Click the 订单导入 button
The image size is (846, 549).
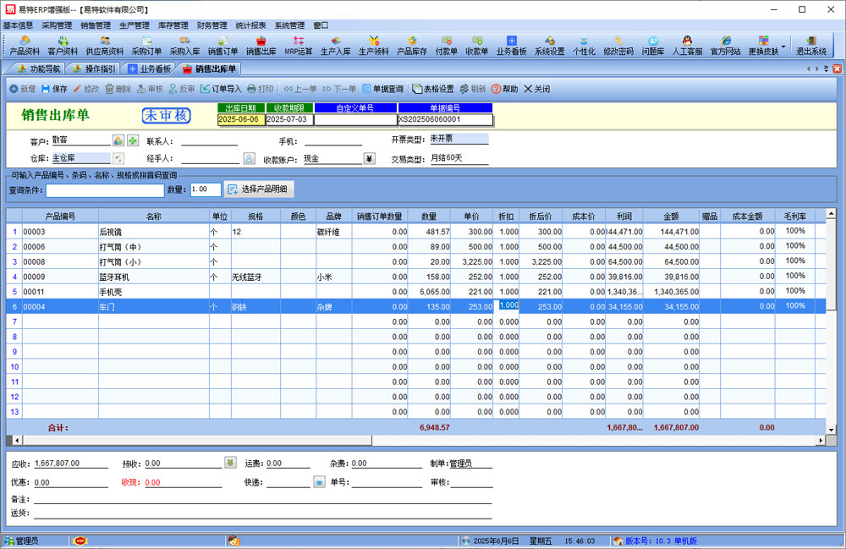tap(221, 89)
